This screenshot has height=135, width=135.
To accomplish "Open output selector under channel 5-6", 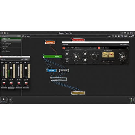I will click(x=19, y=88).
